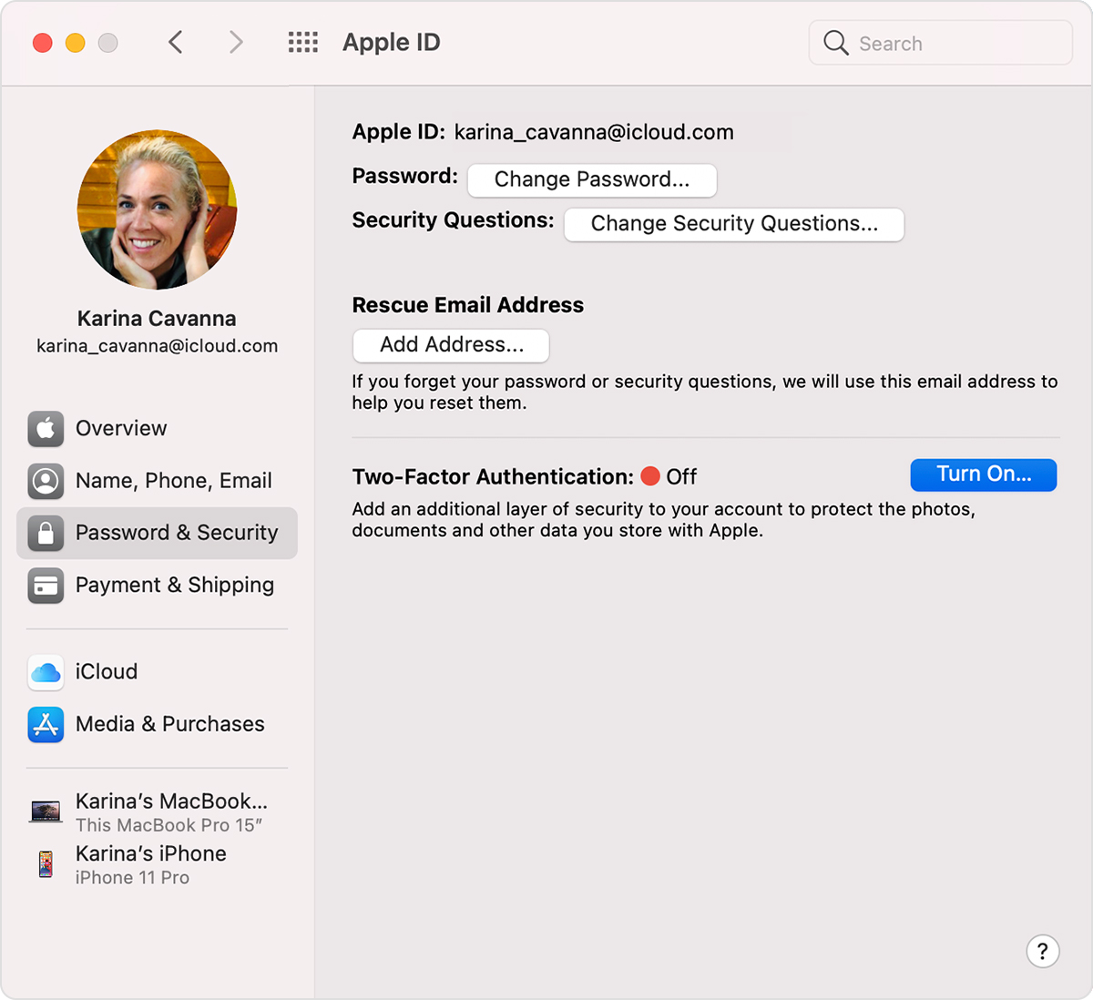1093x1000 pixels.
Task: Click Change Password button
Action: [x=592, y=179]
